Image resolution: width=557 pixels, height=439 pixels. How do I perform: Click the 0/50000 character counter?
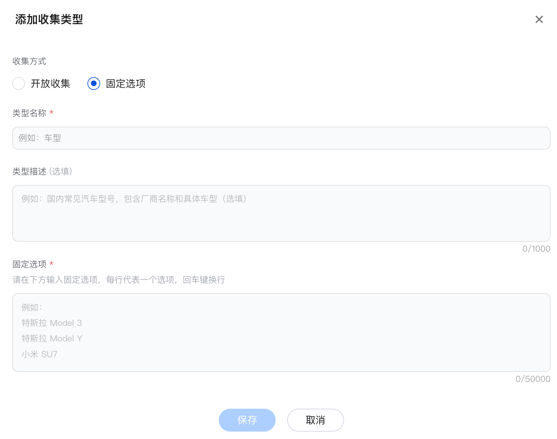tap(533, 379)
